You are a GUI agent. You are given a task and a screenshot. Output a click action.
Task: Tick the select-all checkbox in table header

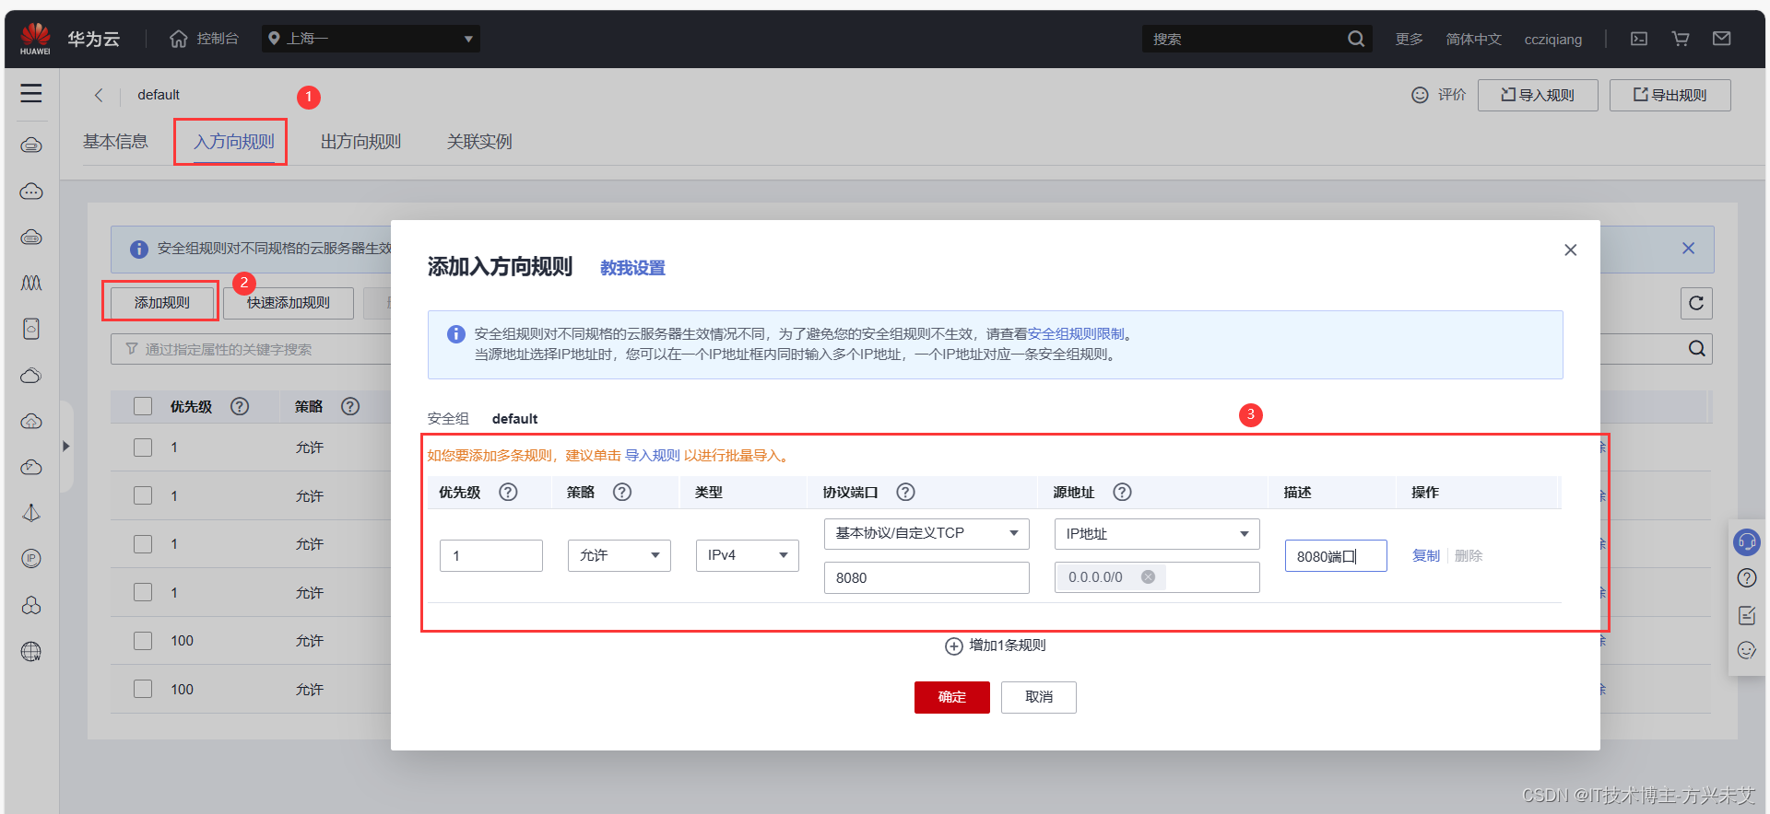pos(143,406)
